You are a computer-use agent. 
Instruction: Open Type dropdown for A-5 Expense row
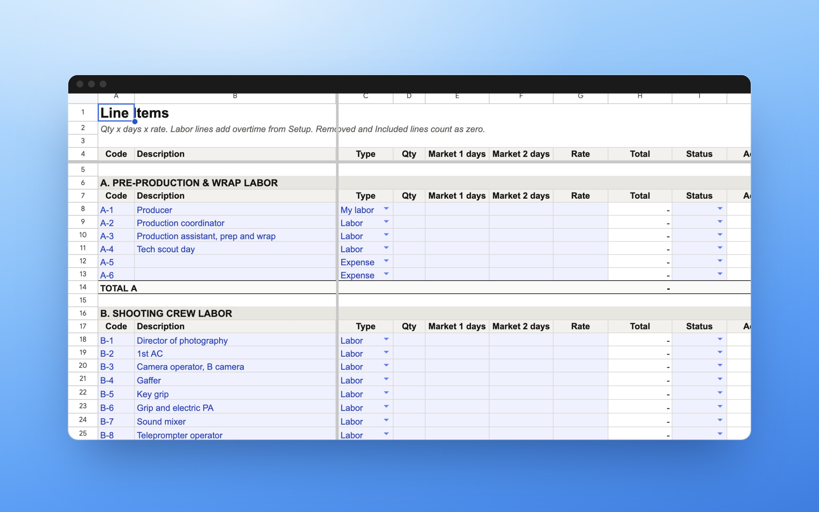(386, 261)
